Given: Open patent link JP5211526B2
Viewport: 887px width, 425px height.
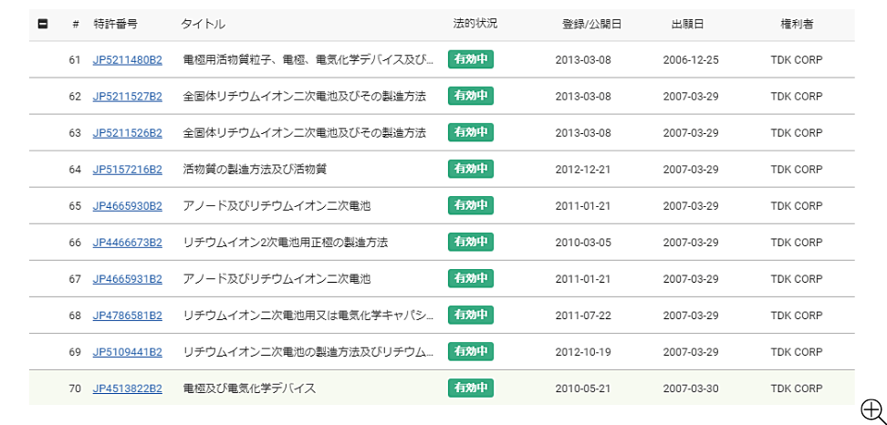Looking at the screenshot, I should (127, 133).
